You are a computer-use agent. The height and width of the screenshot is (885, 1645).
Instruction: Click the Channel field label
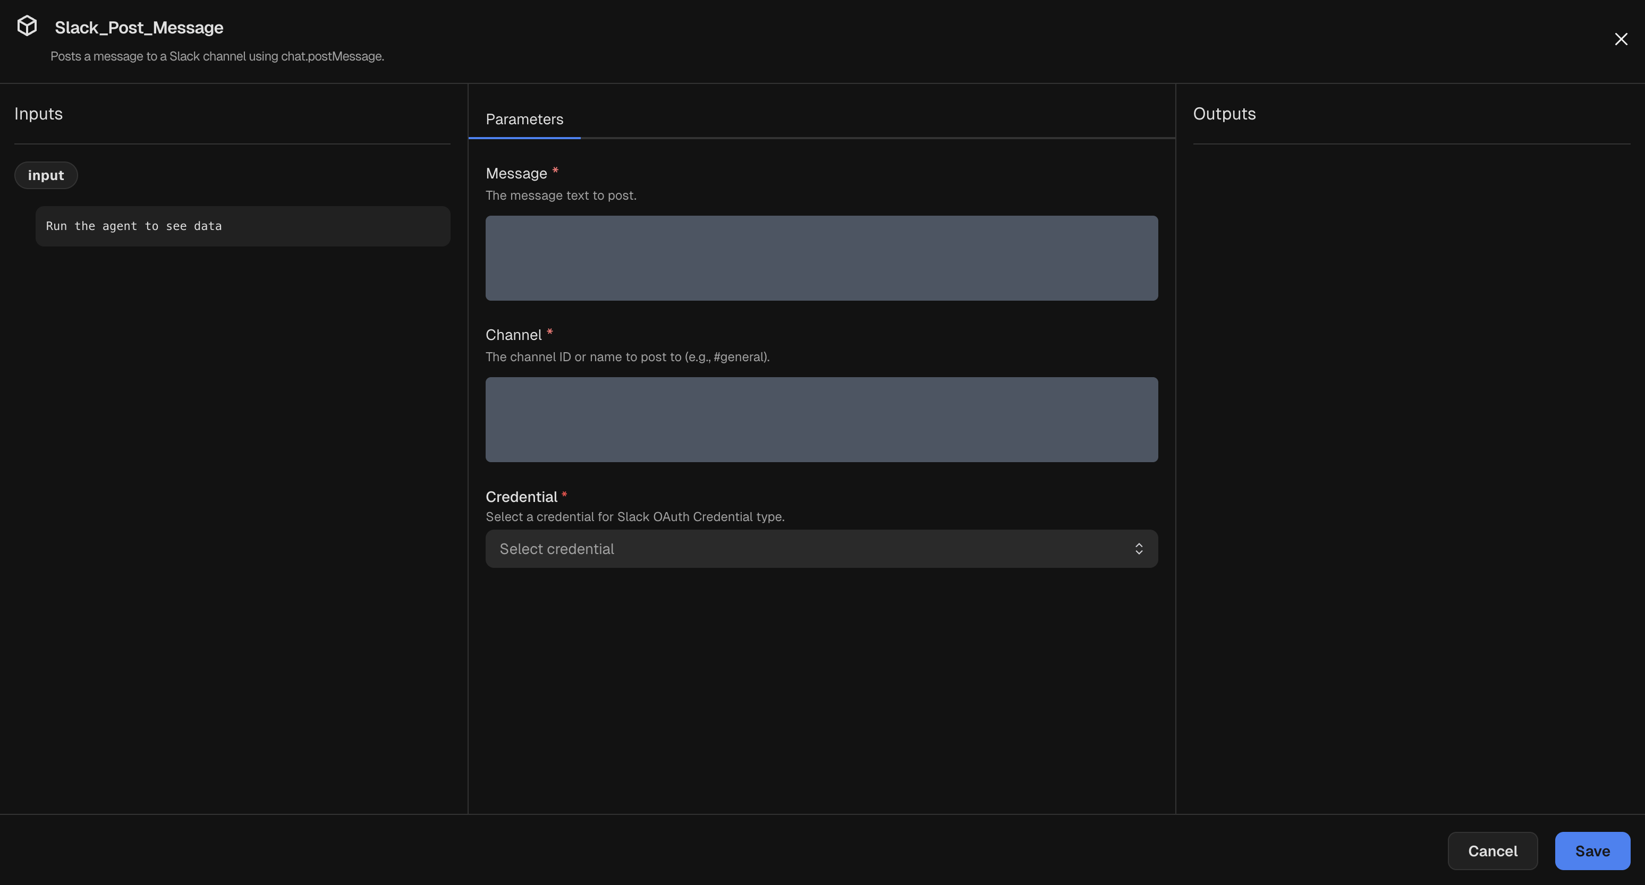point(513,335)
